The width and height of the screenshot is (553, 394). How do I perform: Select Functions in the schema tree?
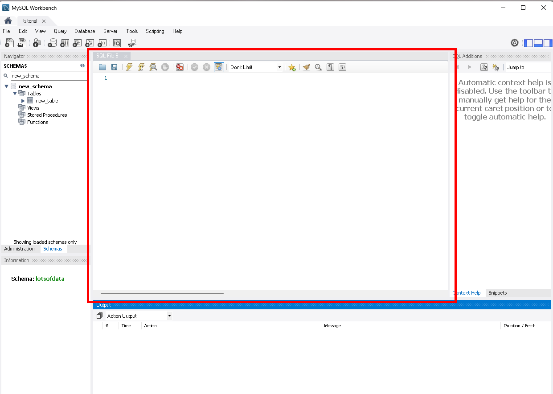(37, 122)
